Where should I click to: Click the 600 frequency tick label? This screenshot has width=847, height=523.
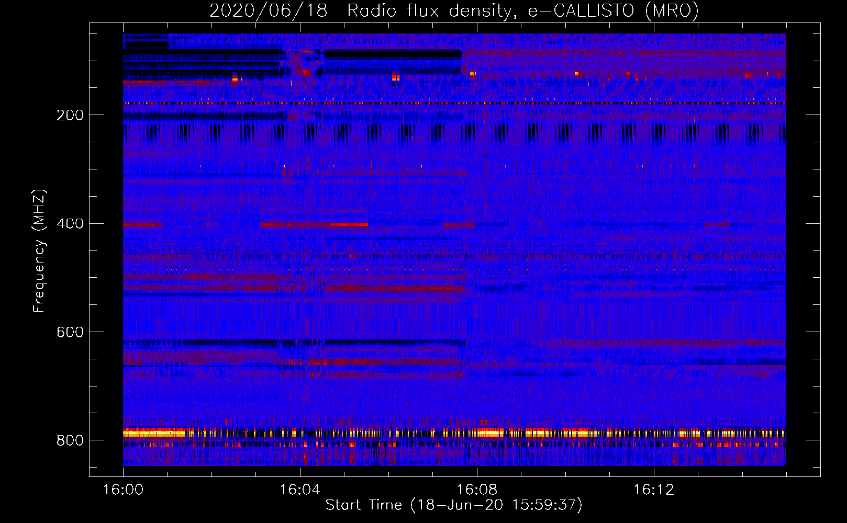coord(70,333)
